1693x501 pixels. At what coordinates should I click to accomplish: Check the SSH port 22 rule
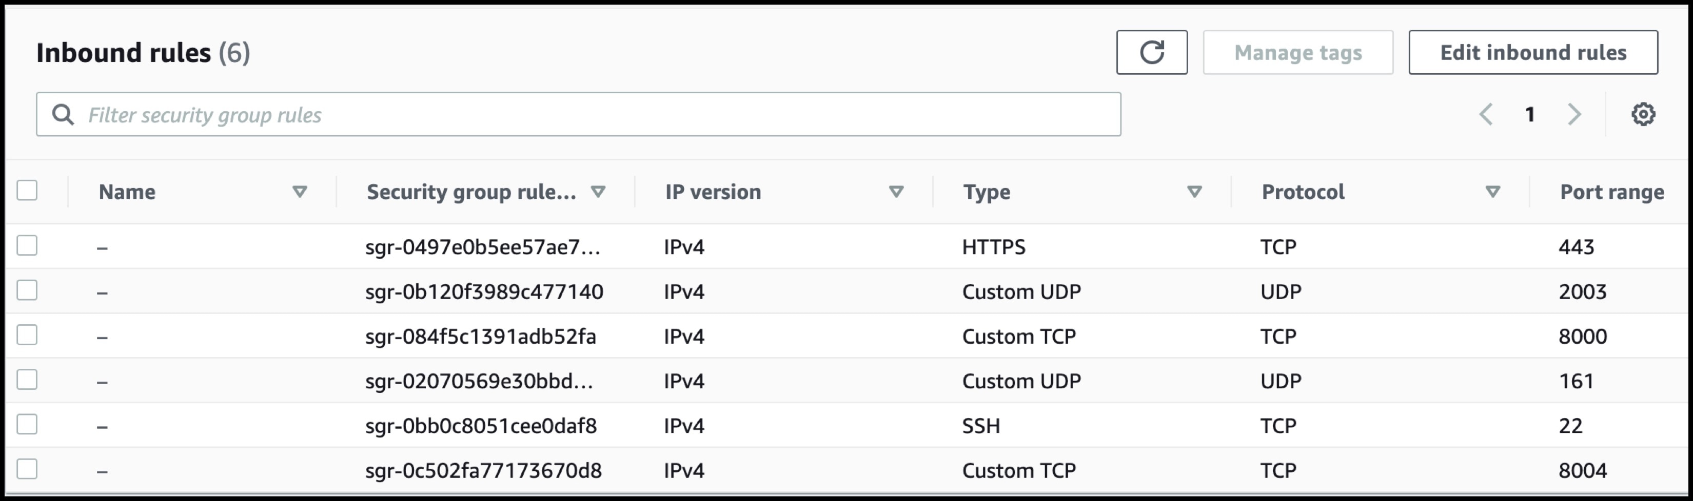pos(27,424)
